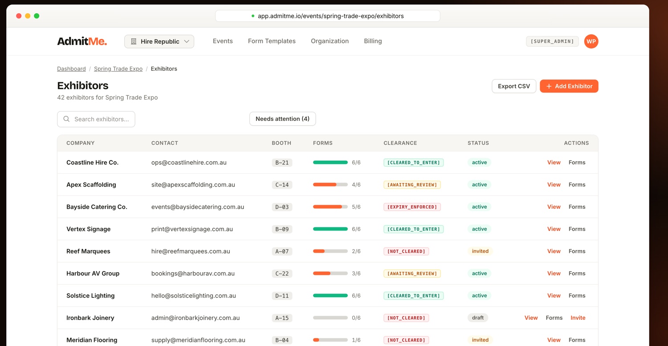Click the B-21 booth tag

tap(282, 163)
